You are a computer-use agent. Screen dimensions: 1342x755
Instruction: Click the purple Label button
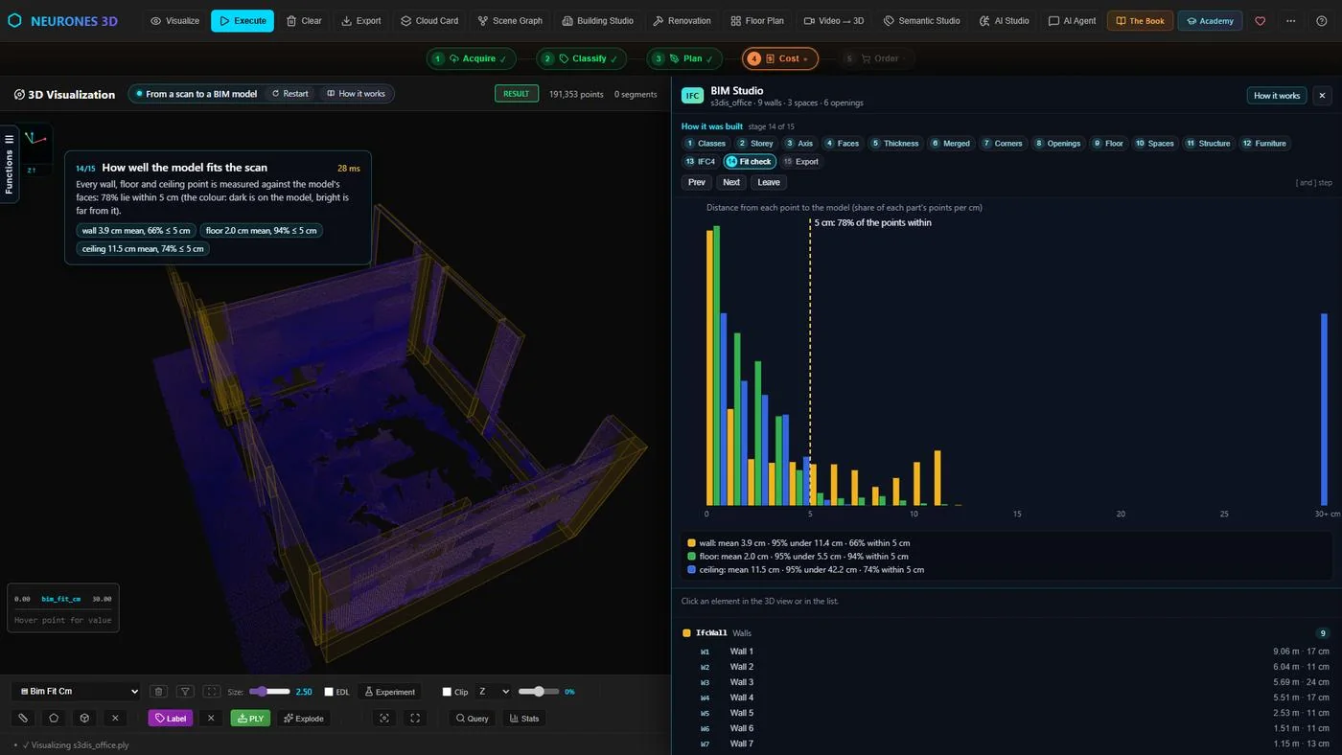(171, 718)
